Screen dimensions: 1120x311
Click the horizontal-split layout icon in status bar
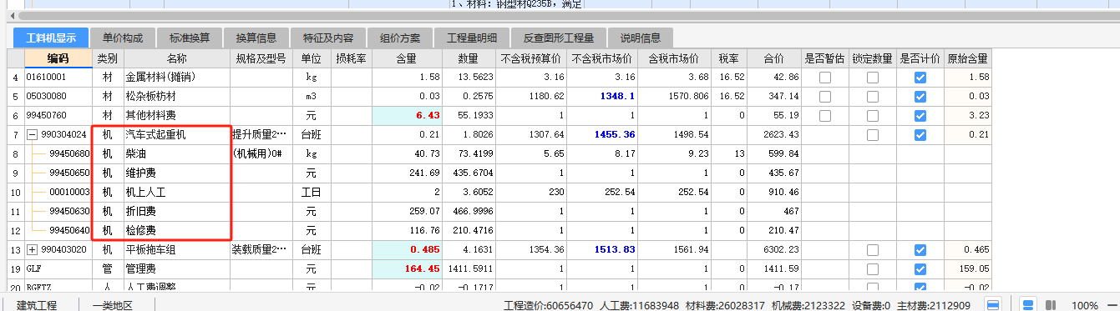click(1028, 305)
